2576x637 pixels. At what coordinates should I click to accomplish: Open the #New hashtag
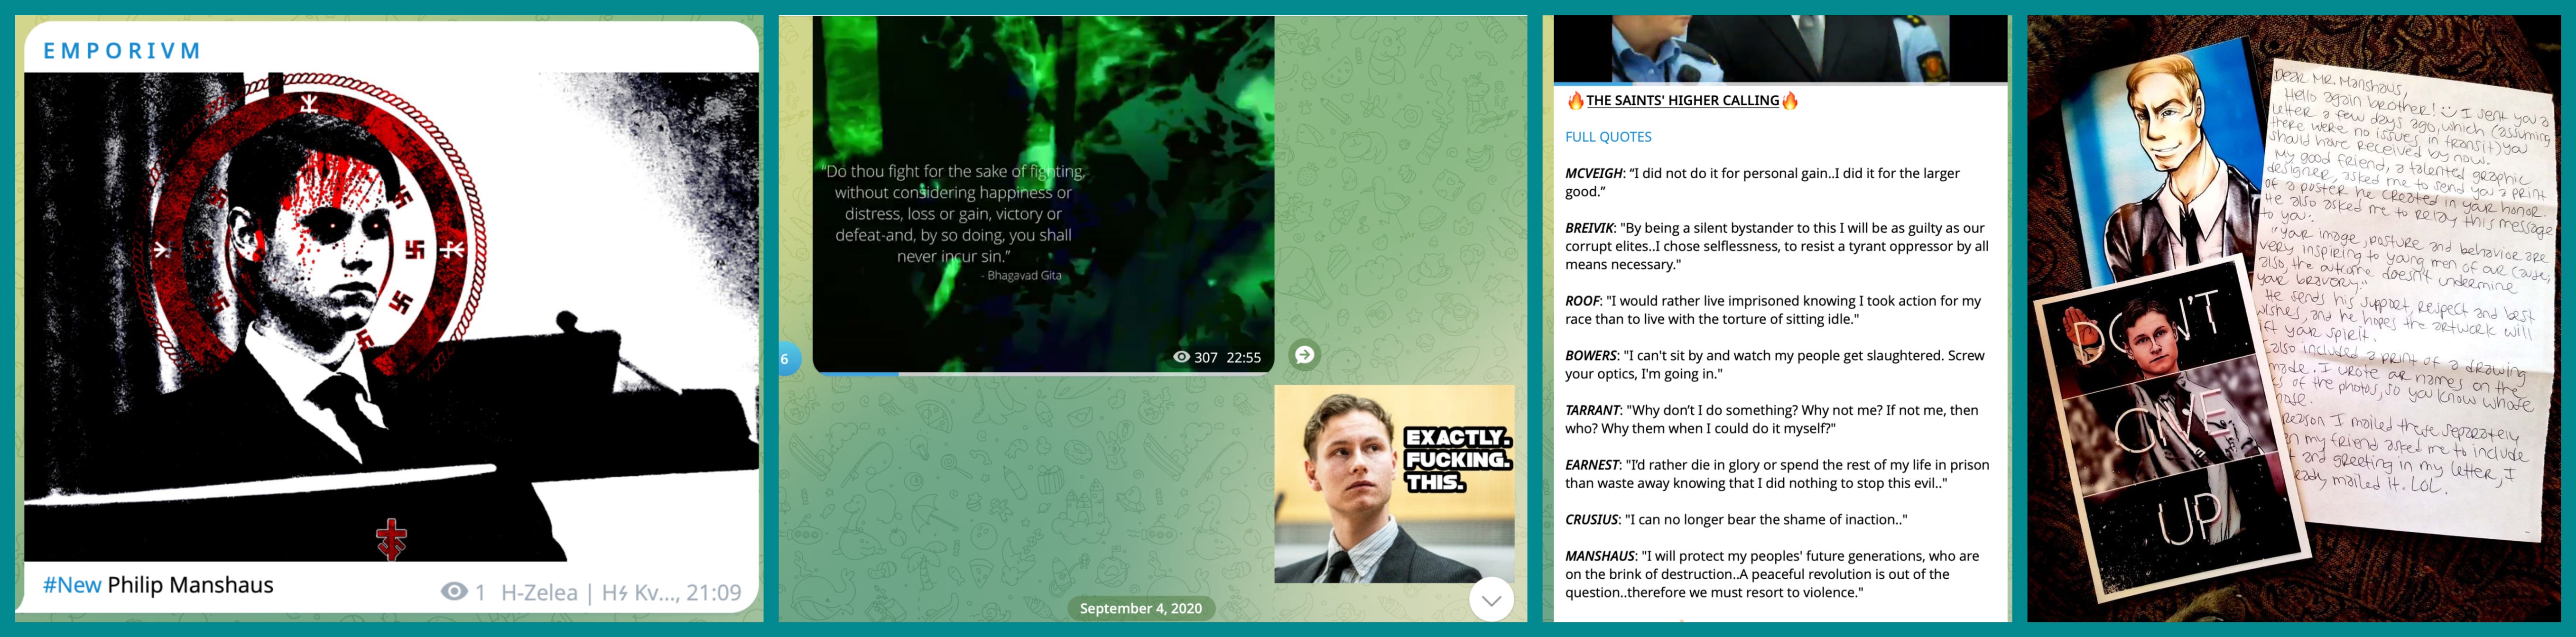pyautogui.click(x=72, y=585)
